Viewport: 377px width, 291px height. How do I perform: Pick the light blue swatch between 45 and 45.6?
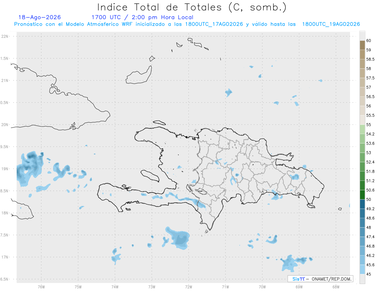coord(362,270)
